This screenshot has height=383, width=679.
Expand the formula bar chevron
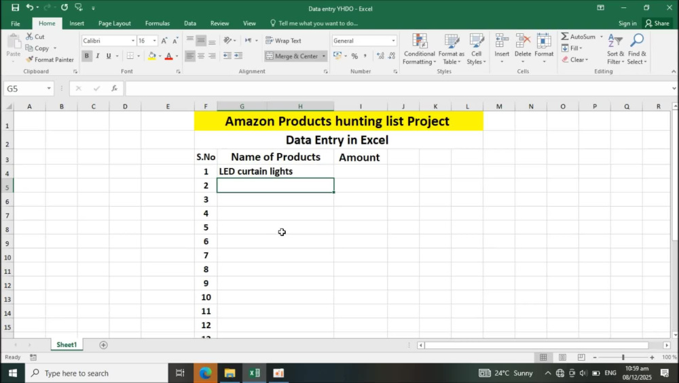[x=674, y=88]
